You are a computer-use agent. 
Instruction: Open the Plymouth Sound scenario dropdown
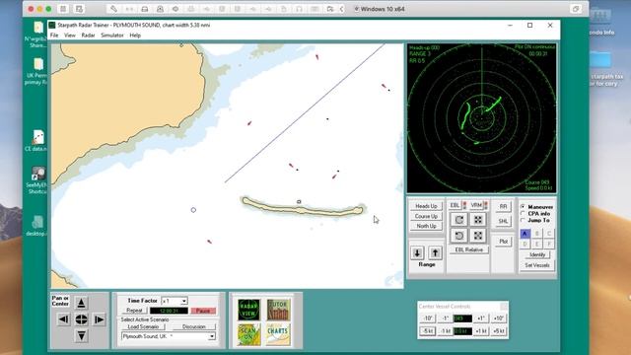pos(211,336)
